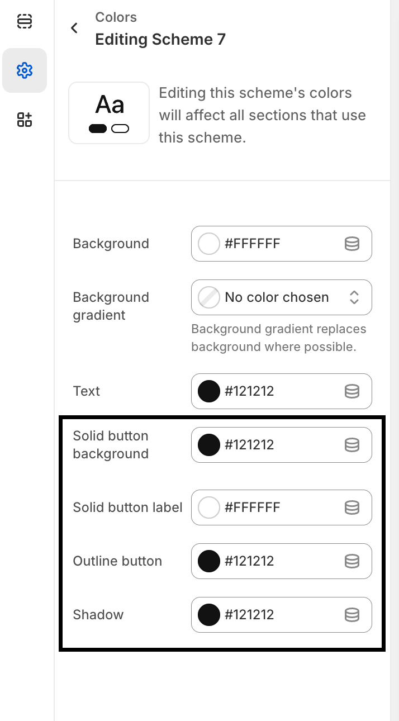Select the Shadow color swatch

pyautogui.click(x=209, y=615)
